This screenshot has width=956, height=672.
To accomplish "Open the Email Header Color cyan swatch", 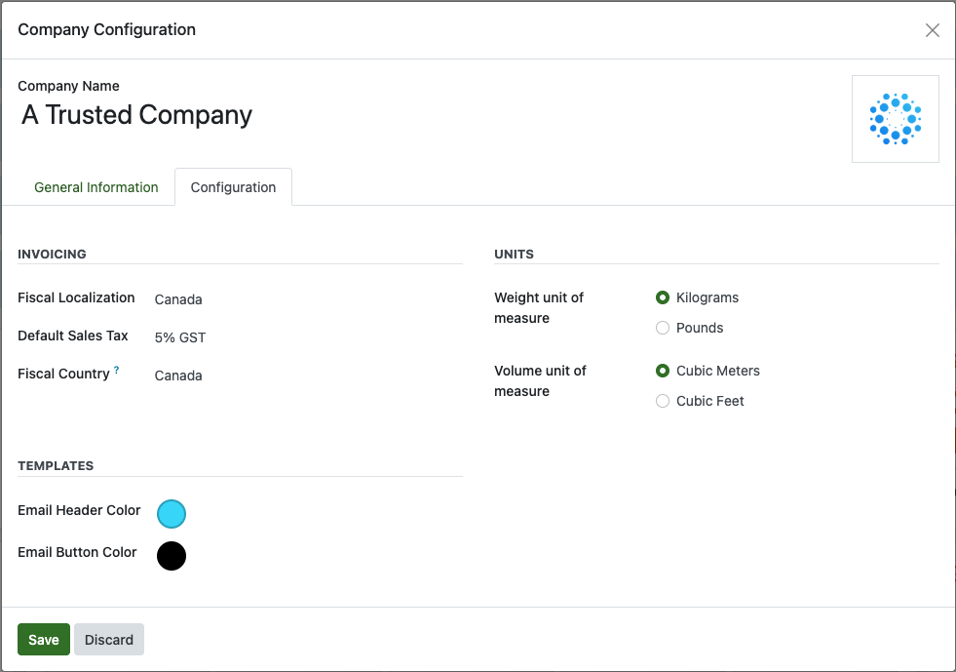I will click(172, 513).
